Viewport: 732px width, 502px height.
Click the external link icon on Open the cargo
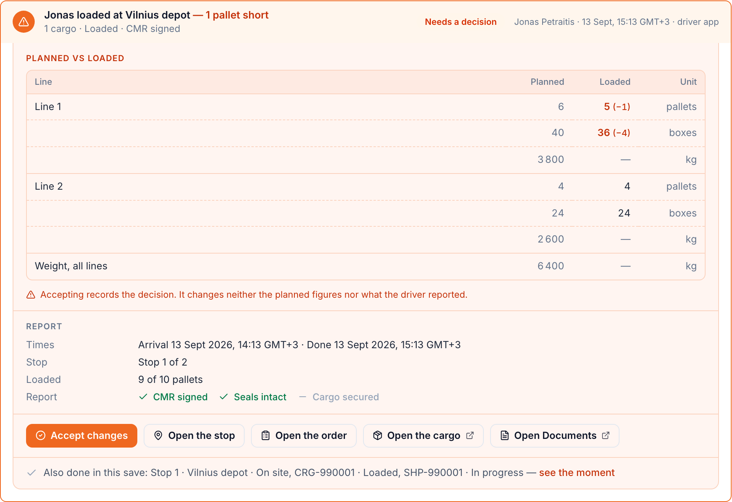pyautogui.click(x=470, y=435)
